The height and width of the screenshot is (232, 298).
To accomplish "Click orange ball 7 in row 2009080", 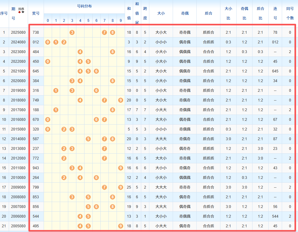I will pos(104,187).
